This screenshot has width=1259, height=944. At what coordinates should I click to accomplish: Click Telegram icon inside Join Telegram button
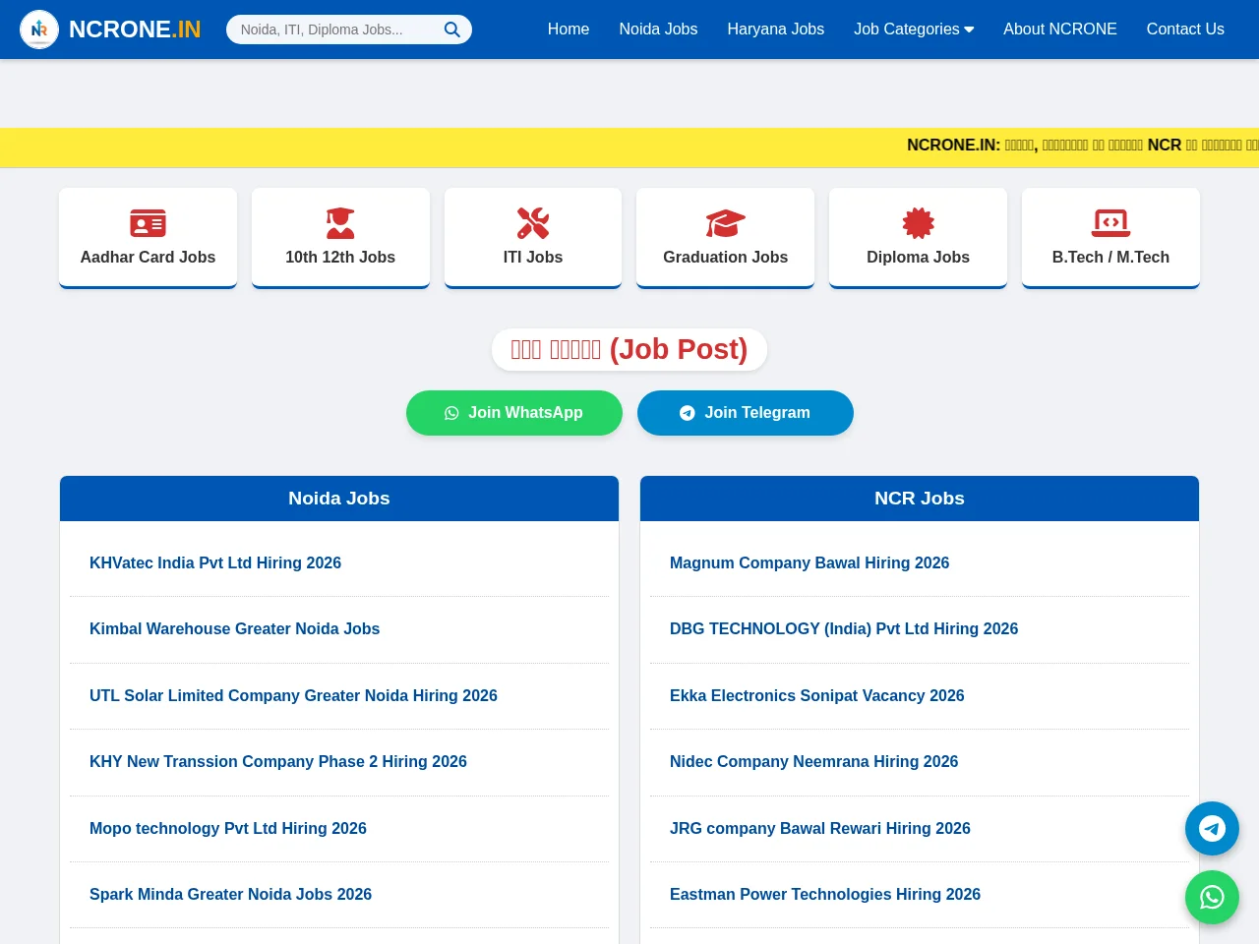[x=688, y=413]
